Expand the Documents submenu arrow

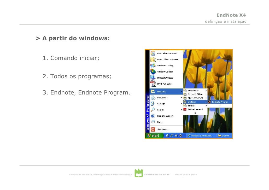(182, 98)
